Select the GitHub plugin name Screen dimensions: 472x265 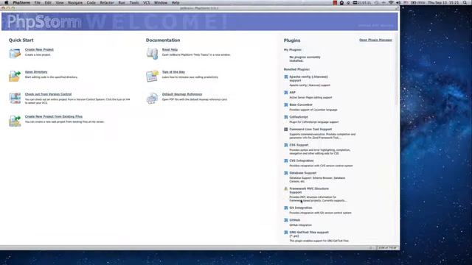[x=295, y=220]
